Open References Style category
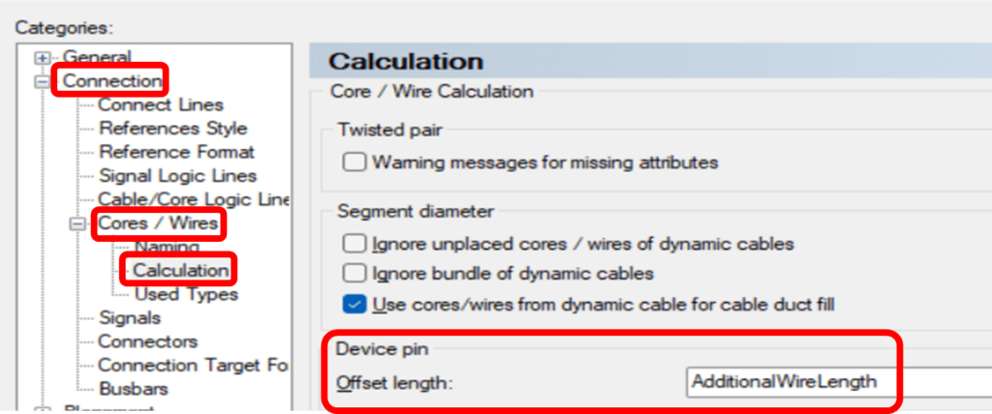 coord(172,128)
